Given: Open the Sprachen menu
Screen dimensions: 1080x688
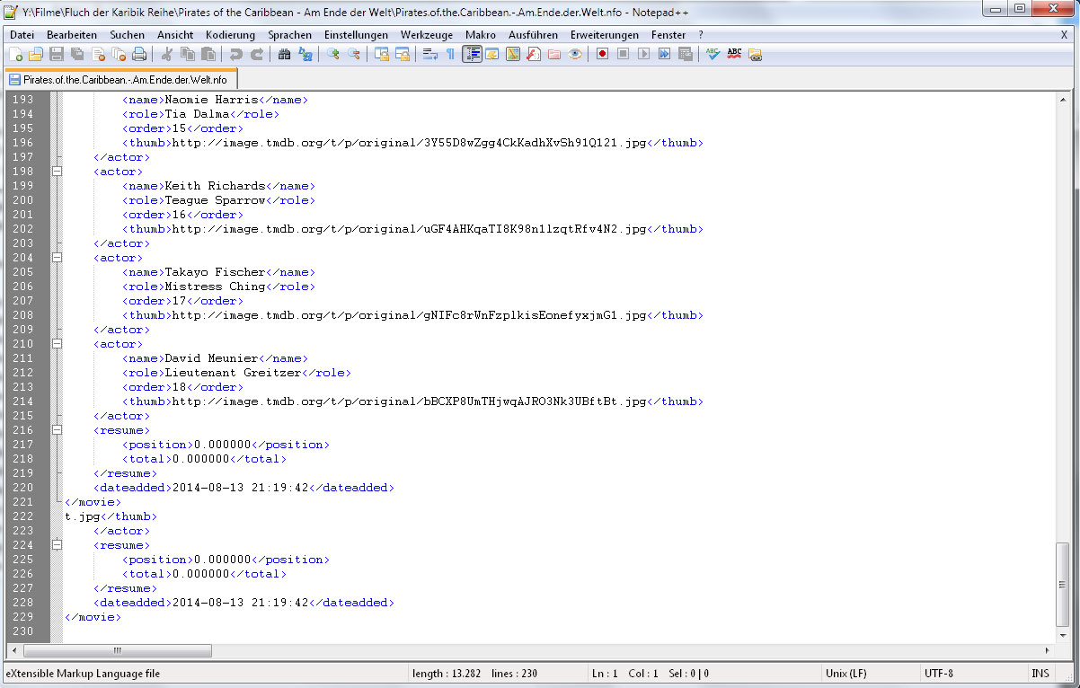Looking at the screenshot, I should point(290,35).
